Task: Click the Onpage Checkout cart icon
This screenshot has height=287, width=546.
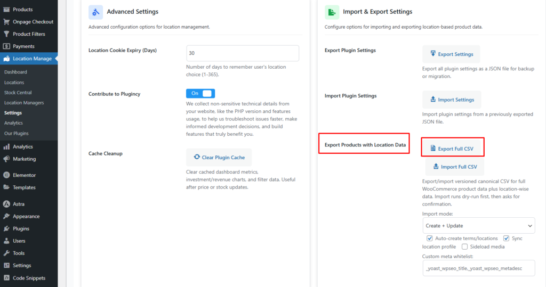Action: 6,22
